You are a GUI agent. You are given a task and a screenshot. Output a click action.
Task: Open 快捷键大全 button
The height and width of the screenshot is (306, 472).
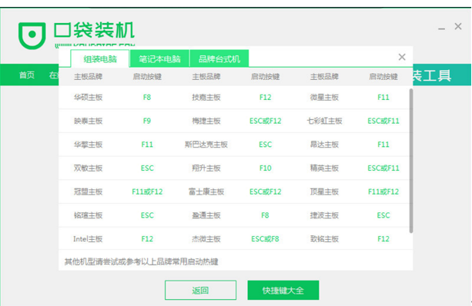(283, 290)
